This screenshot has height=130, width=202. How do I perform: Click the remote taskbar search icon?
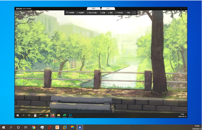[23, 115]
